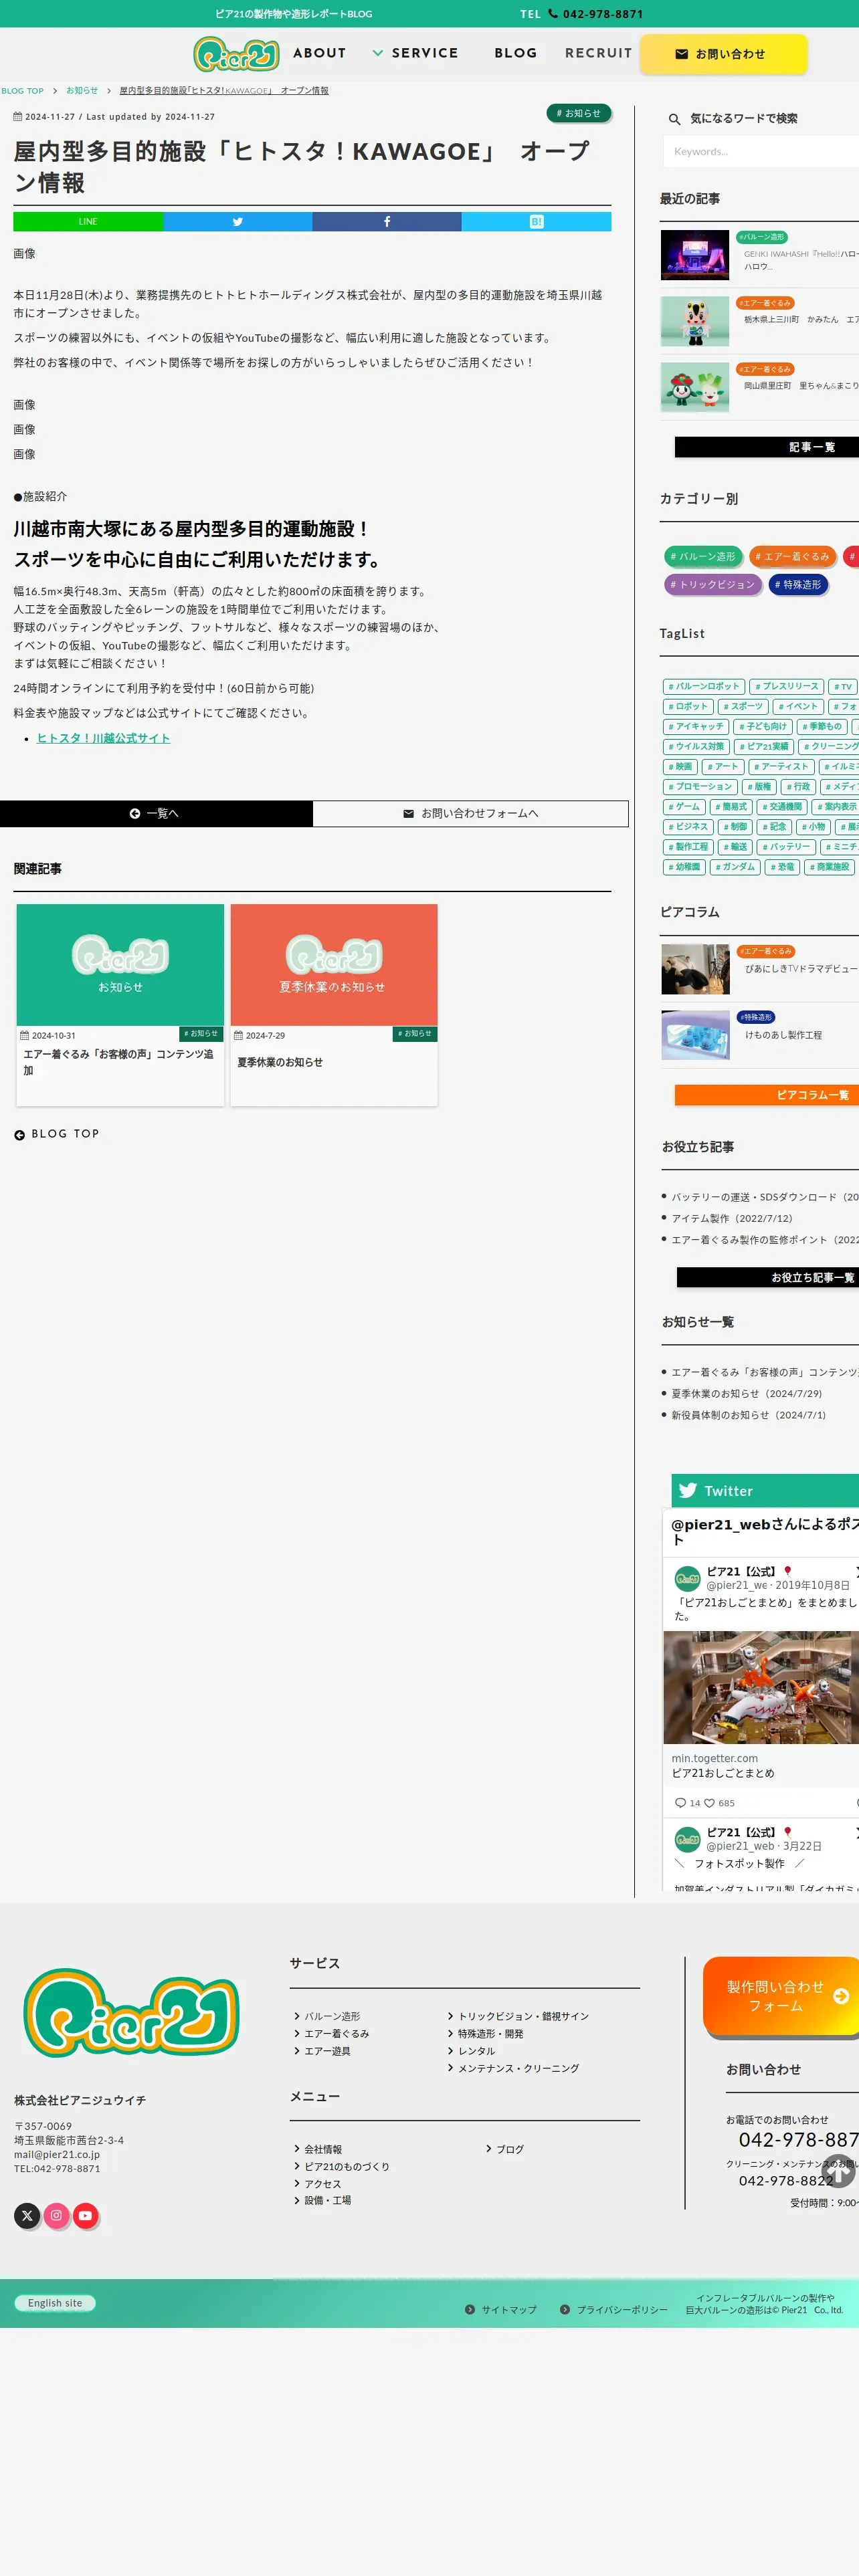Click the 一覧へ back button
Screen dimensions: 859x2576
(x=156, y=814)
